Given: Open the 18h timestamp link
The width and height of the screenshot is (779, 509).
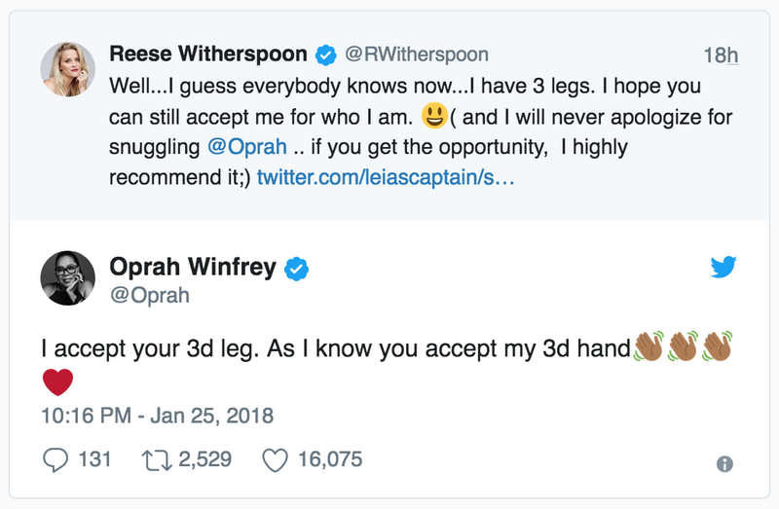Looking at the screenshot, I should pos(721,55).
